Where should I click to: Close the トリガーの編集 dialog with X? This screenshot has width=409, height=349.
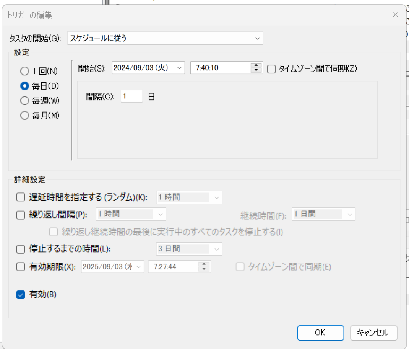click(395, 15)
